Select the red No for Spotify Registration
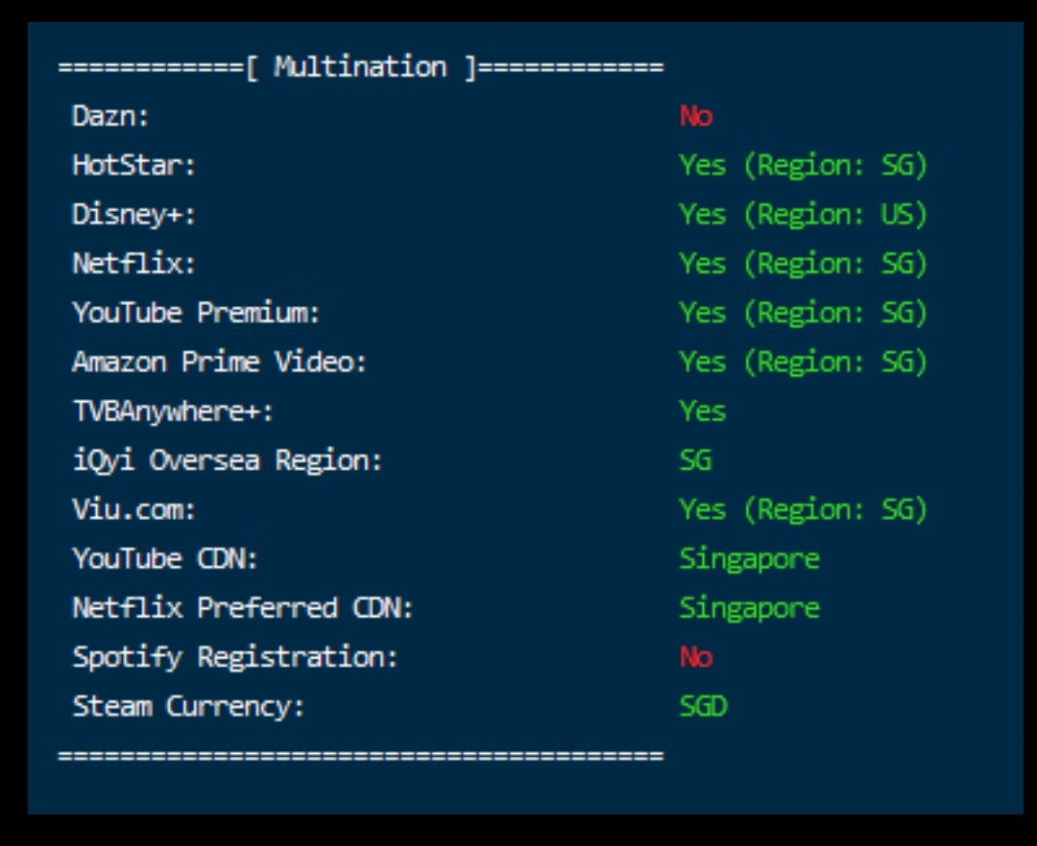The width and height of the screenshot is (1037, 846). click(696, 657)
